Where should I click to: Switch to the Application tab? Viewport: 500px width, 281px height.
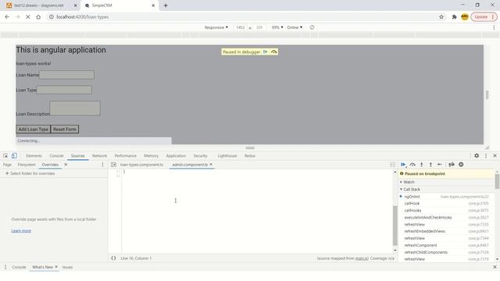[176, 156]
